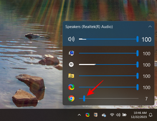Open the swirl app in the taskbar tray

tap(87, 115)
